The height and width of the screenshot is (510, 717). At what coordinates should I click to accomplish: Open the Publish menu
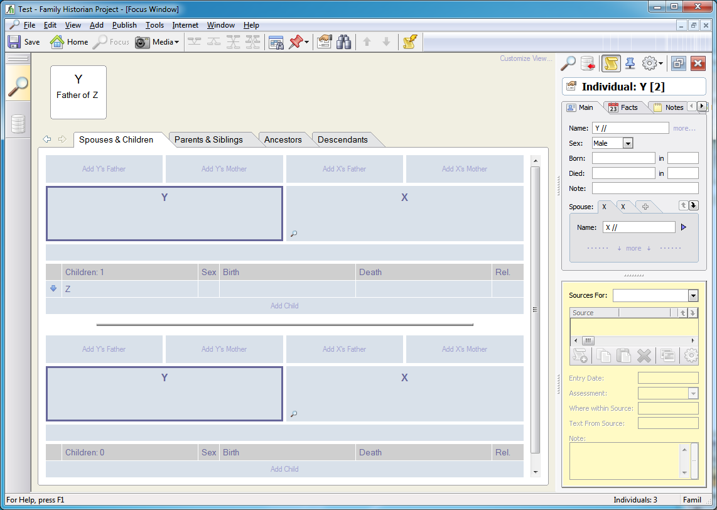click(124, 25)
